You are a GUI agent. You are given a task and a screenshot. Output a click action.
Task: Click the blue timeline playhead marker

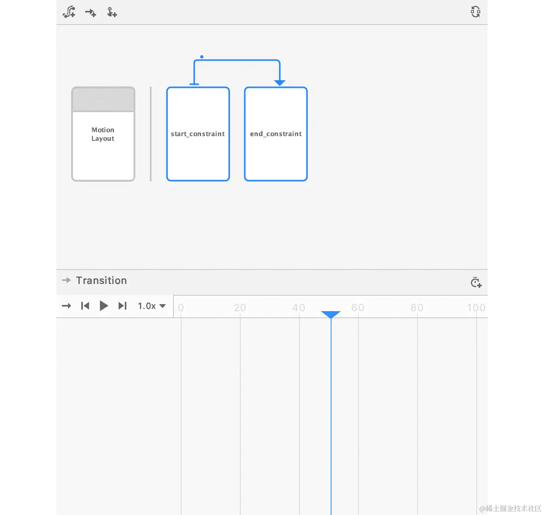[331, 314]
